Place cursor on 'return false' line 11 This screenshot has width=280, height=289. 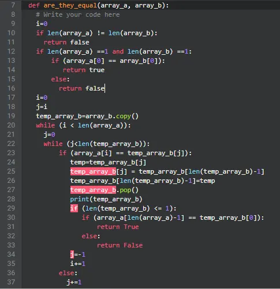66,42
